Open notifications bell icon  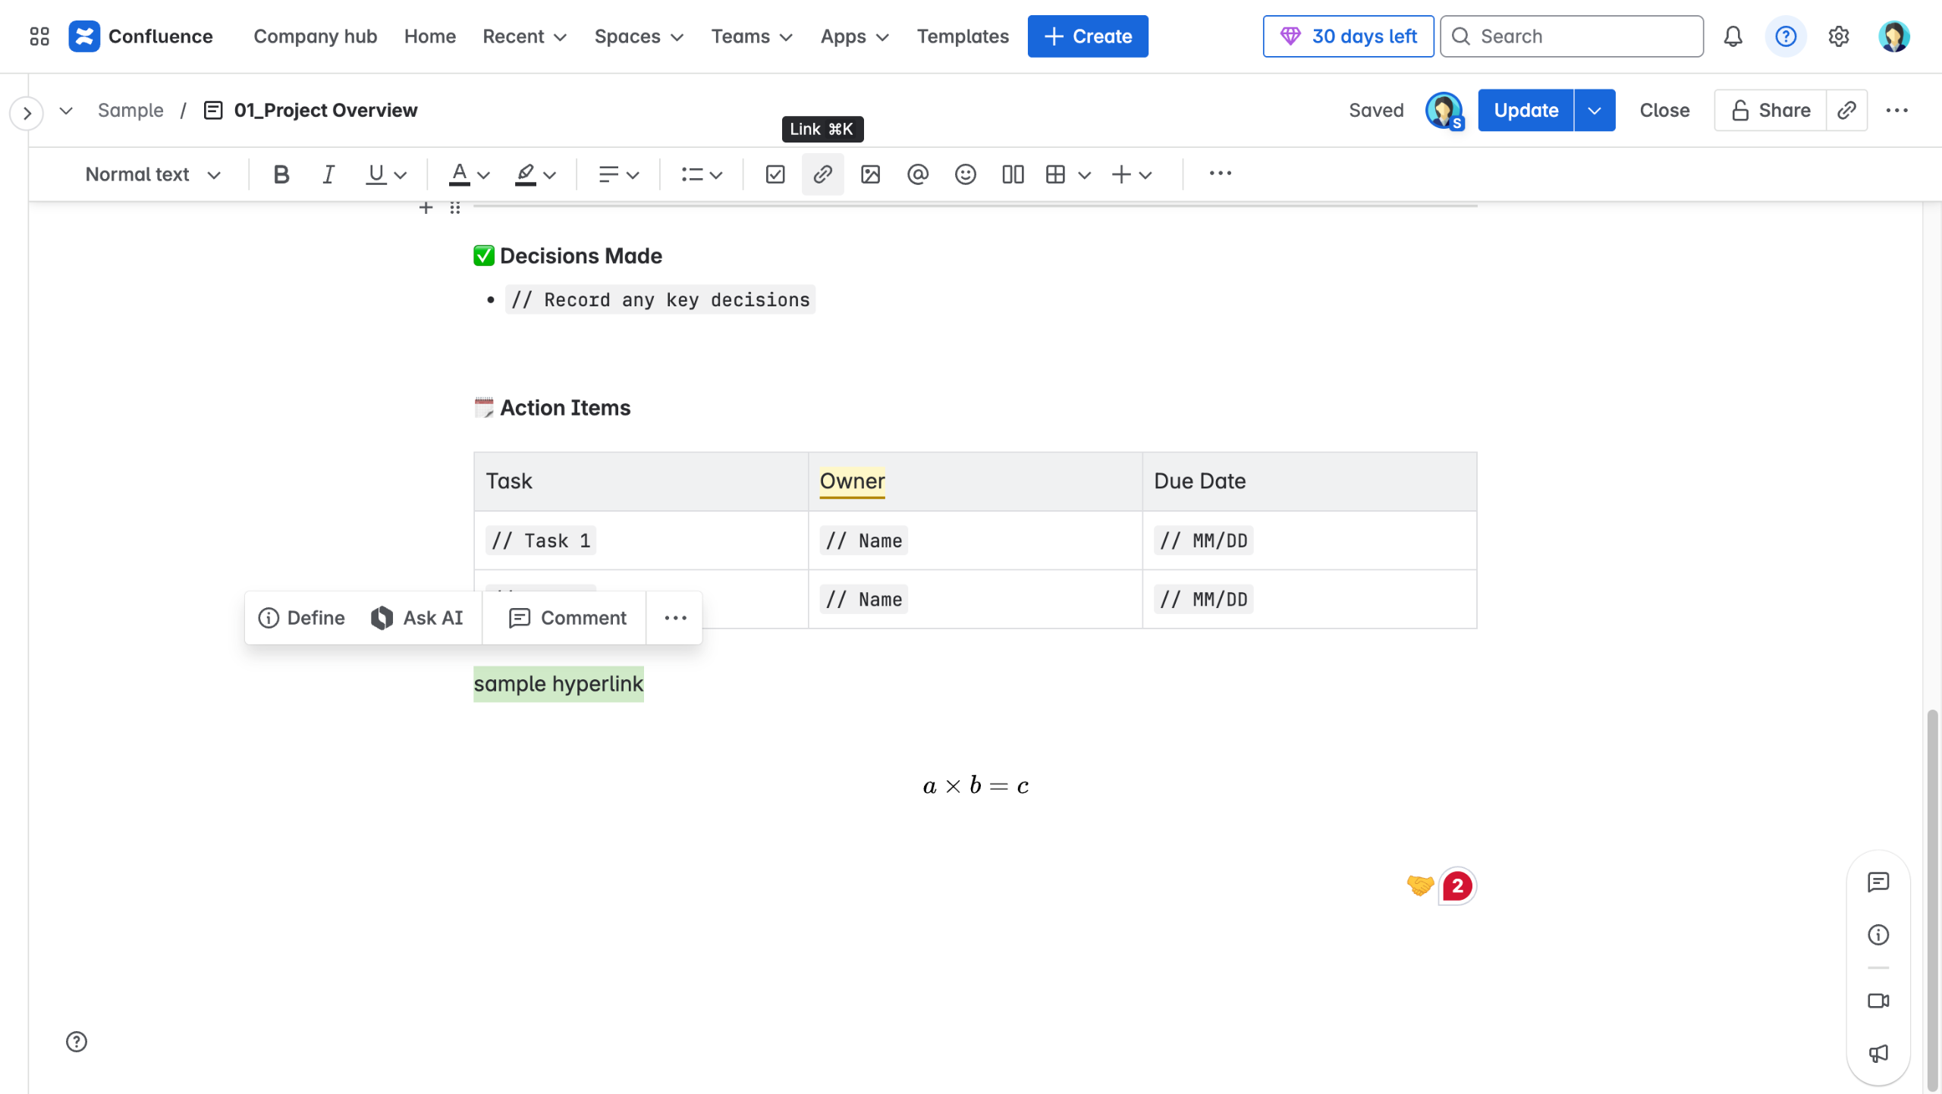tap(1733, 36)
